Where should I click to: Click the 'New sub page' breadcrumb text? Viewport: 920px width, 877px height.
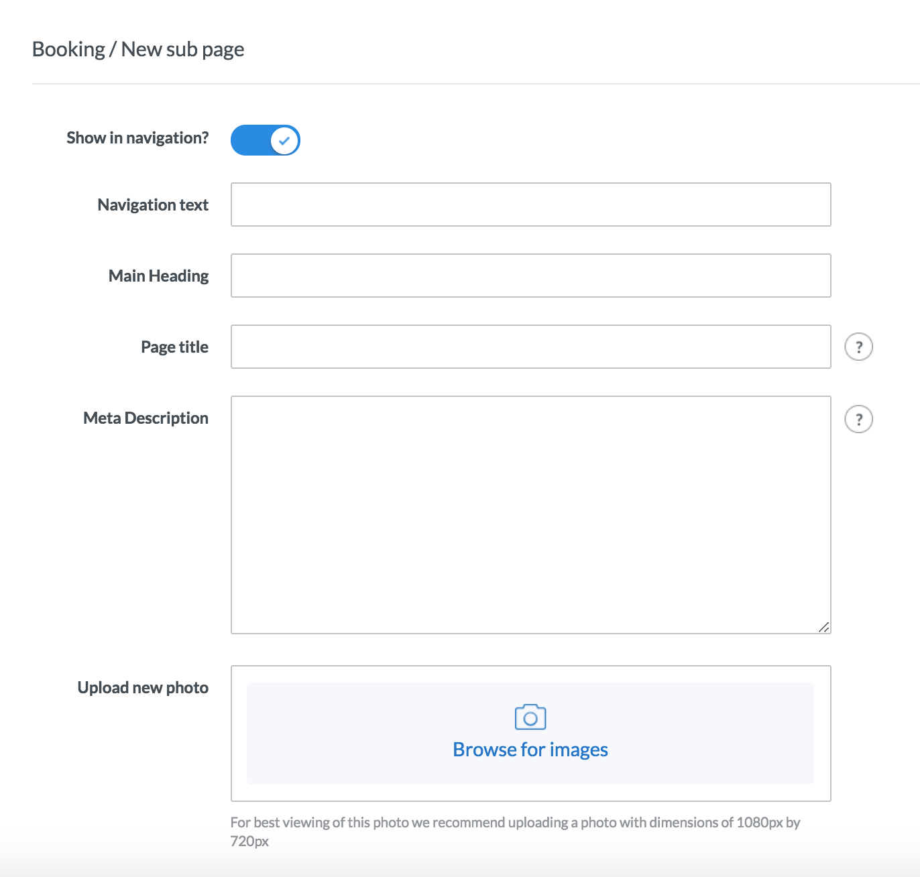(x=182, y=50)
